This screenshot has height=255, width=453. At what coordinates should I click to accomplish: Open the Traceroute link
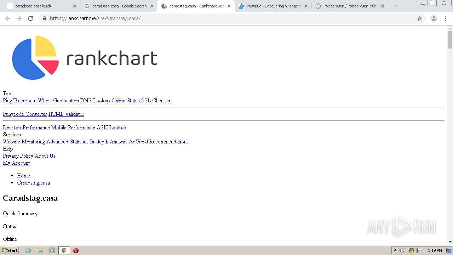[x=25, y=101]
